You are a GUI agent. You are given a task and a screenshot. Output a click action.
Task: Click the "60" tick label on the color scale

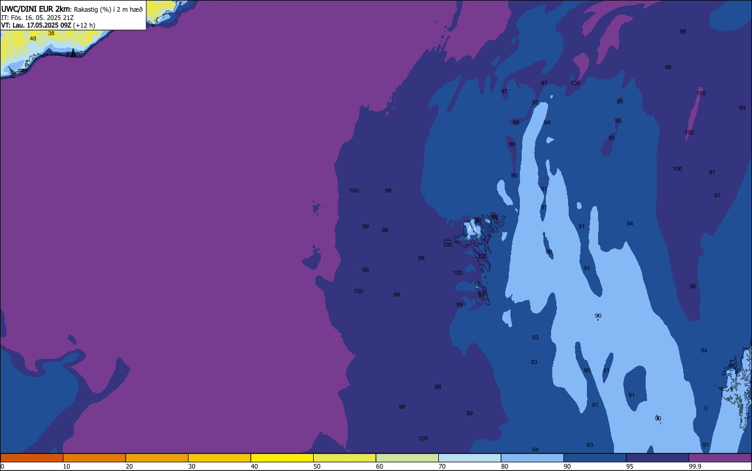[x=380, y=466]
